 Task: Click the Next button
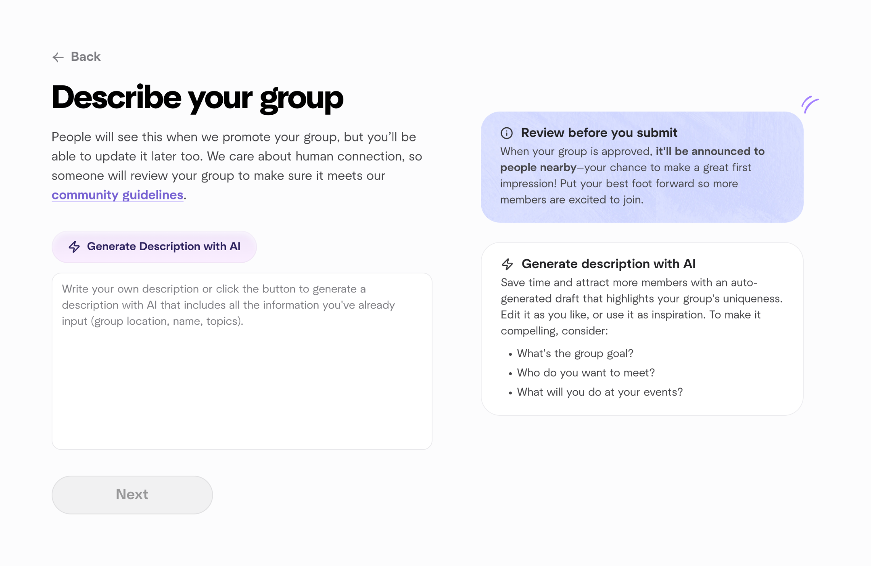(x=132, y=495)
